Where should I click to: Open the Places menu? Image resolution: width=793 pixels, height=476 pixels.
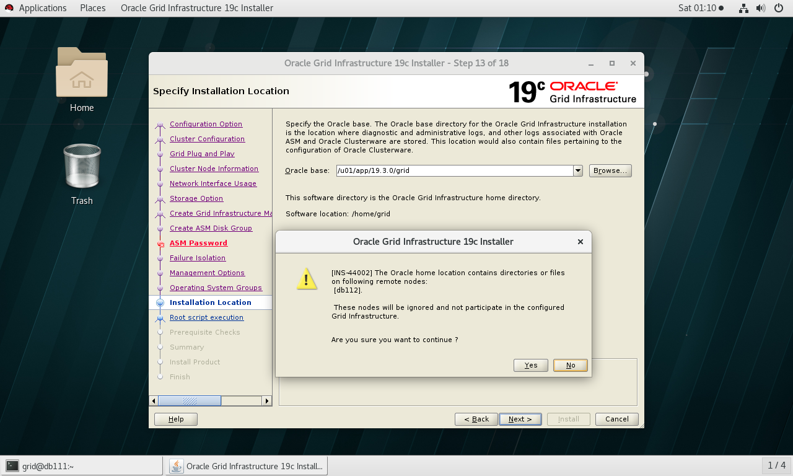pos(93,8)
